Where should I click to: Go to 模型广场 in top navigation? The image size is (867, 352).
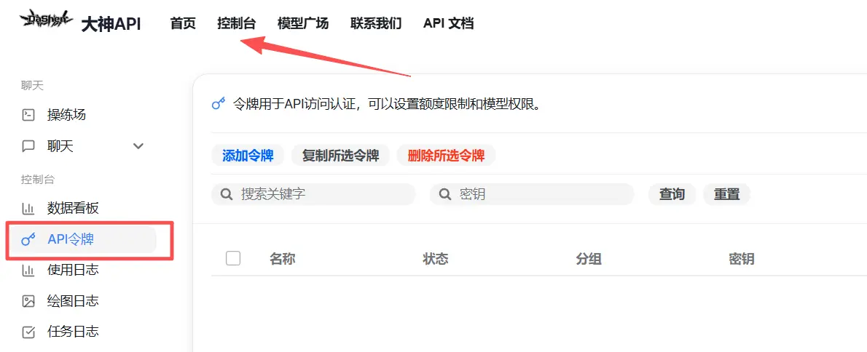point(303,23)
